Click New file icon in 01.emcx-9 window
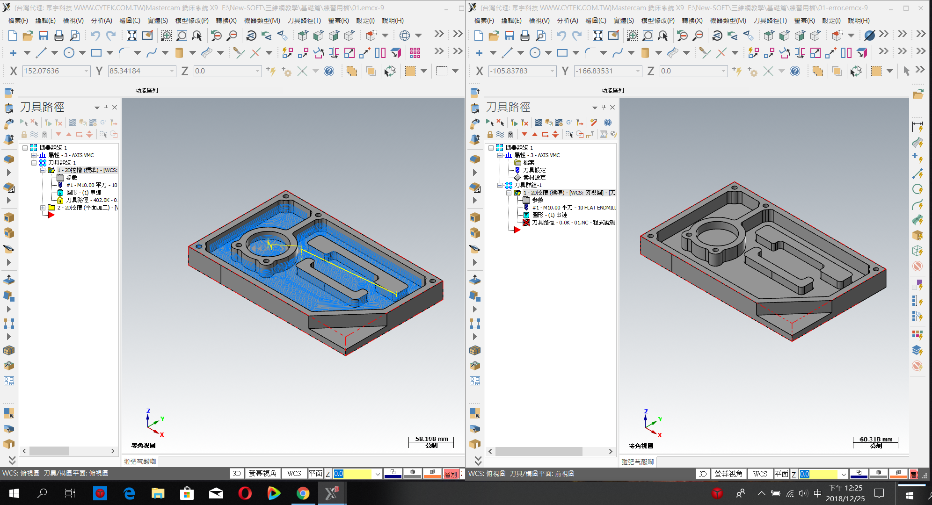This screenshot has height=505, width=932. pyautogui.click(x=13, y=36)
